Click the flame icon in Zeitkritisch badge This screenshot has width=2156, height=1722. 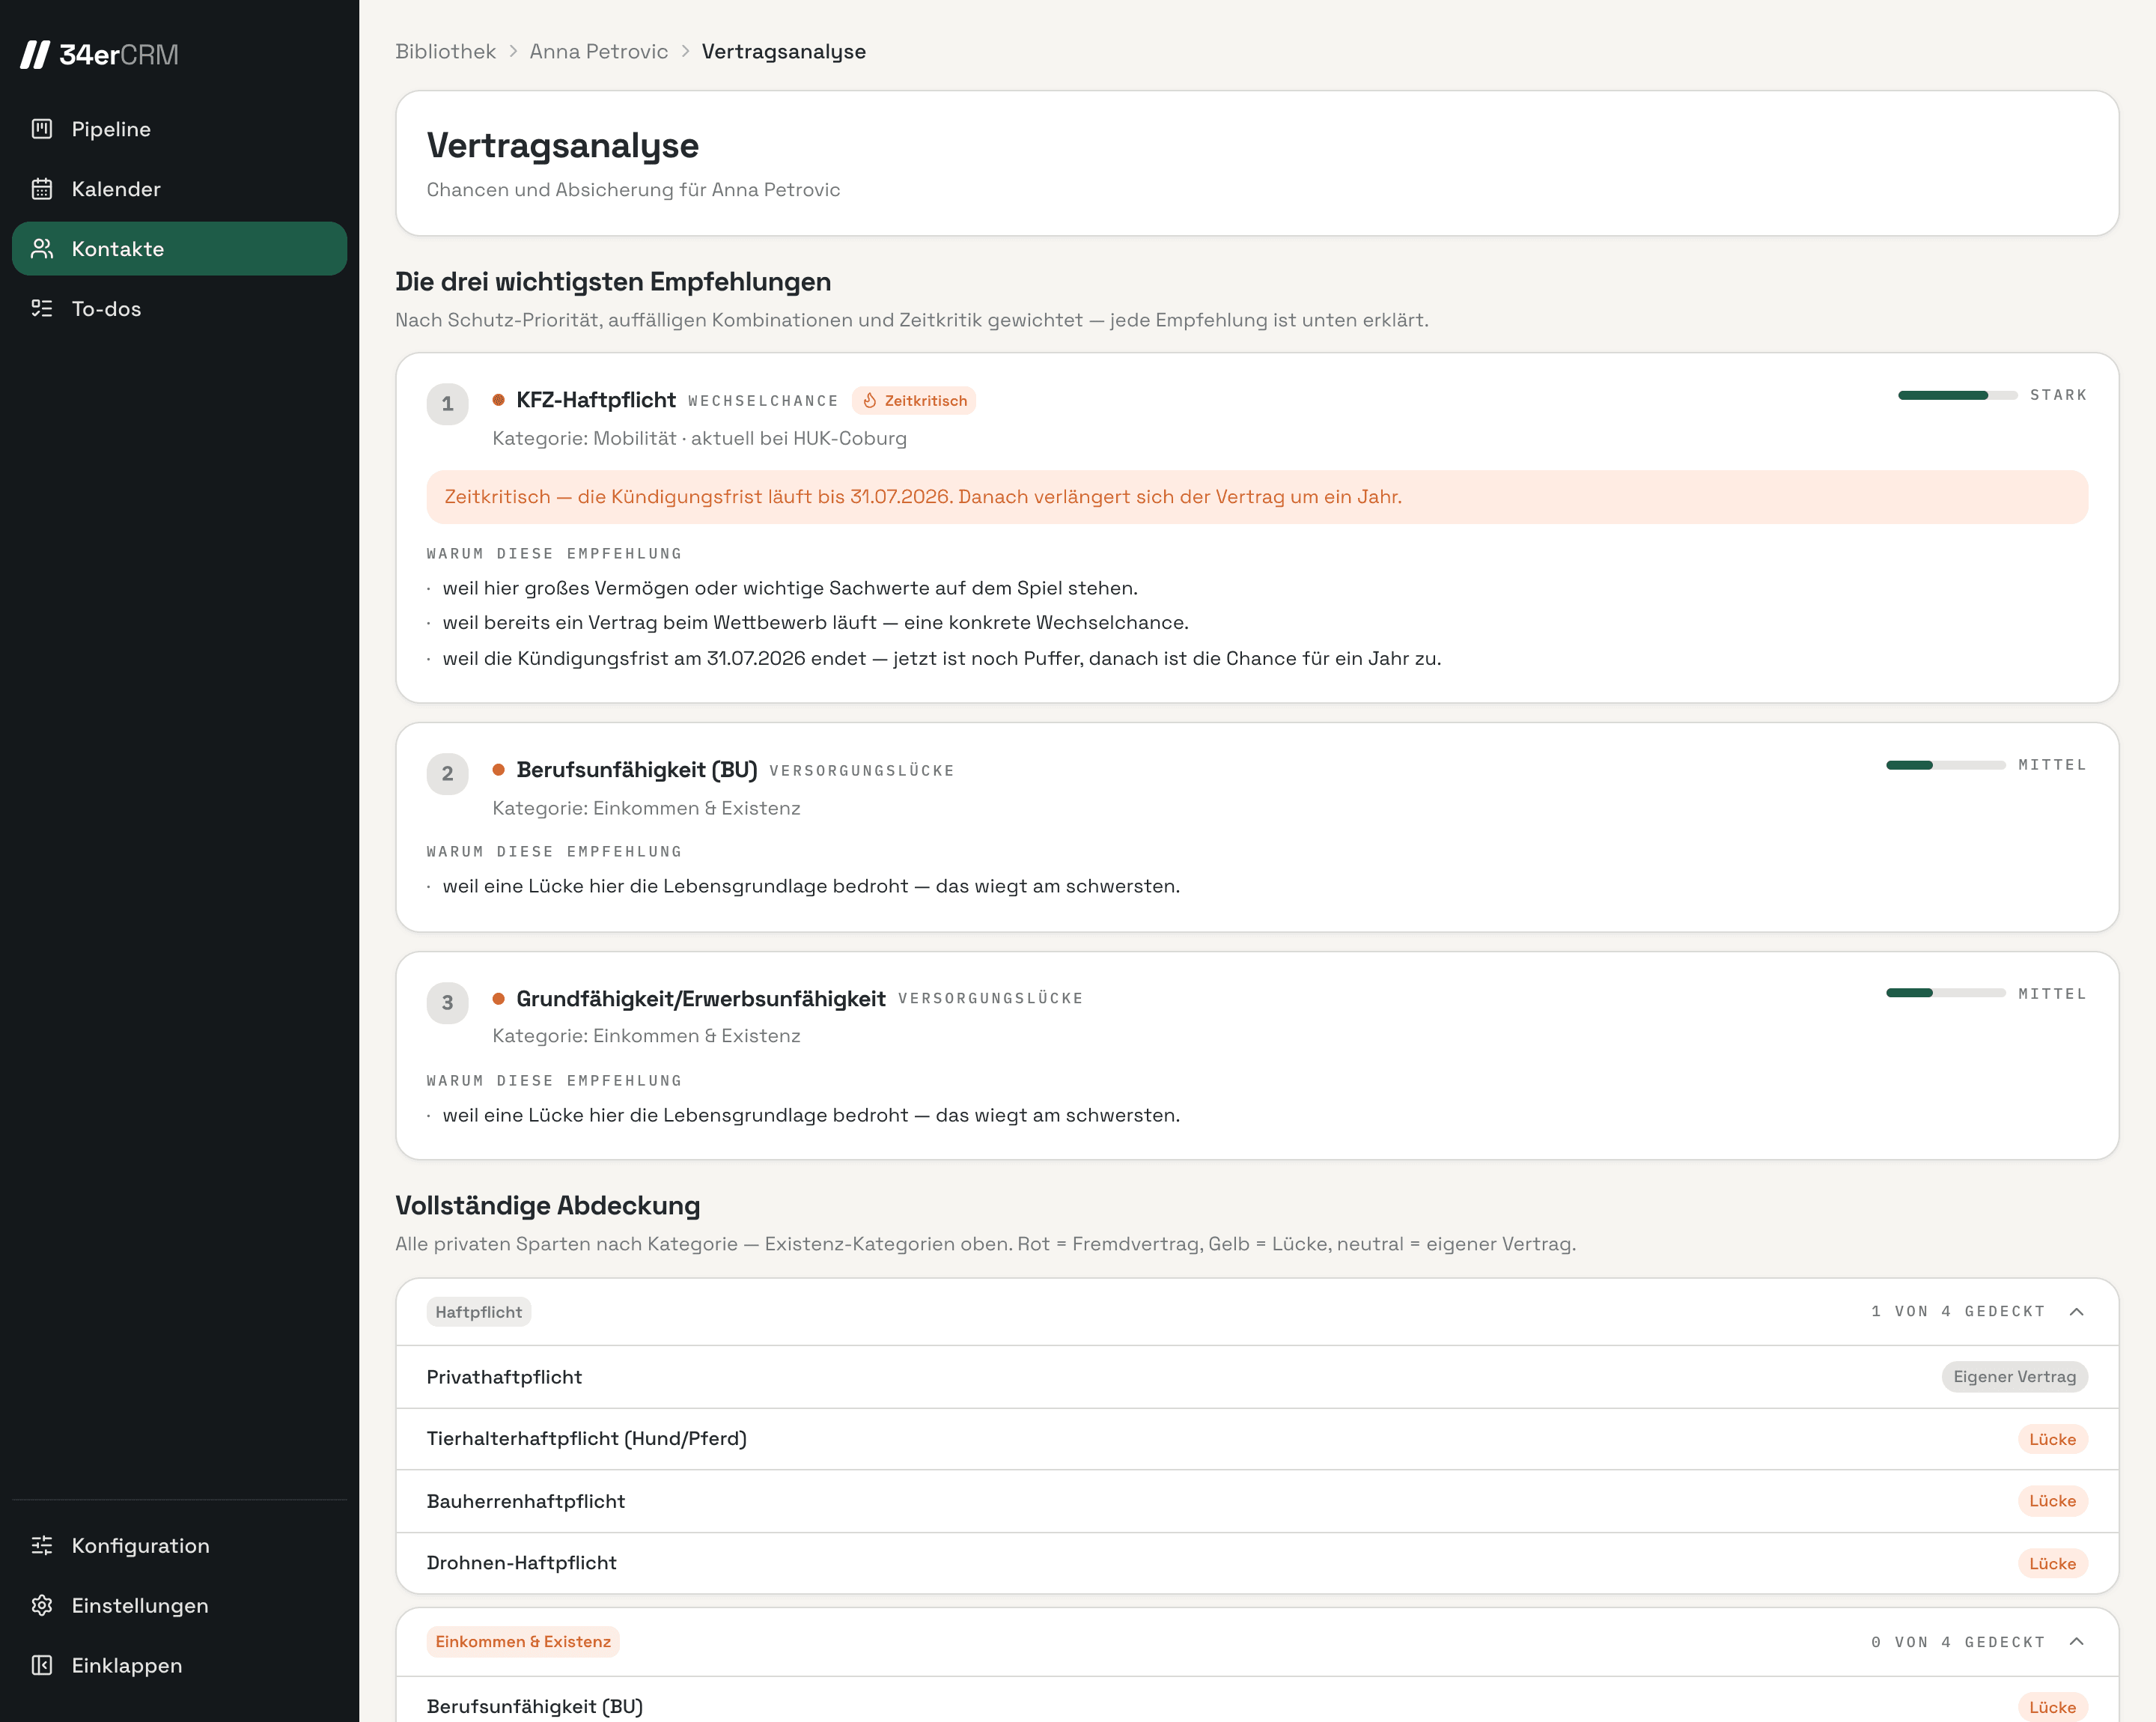pyautogui.click(x=870, y=401)
